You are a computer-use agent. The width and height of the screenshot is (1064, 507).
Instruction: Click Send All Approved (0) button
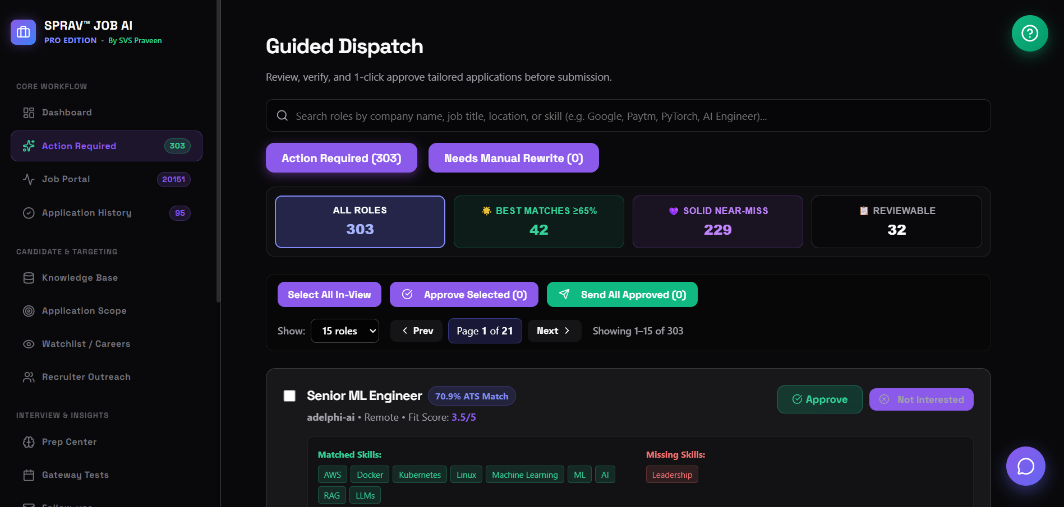click(622, 295)
